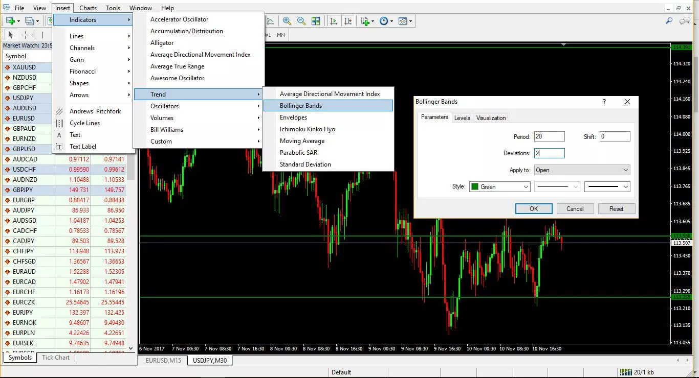This screenshot has height=378, width=699.
Task: Expand the Oscillators submenu
Action: [198, 106]
